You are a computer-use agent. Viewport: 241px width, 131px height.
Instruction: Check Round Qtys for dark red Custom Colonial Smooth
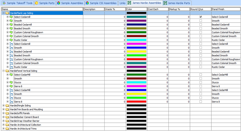pos(200,36)
